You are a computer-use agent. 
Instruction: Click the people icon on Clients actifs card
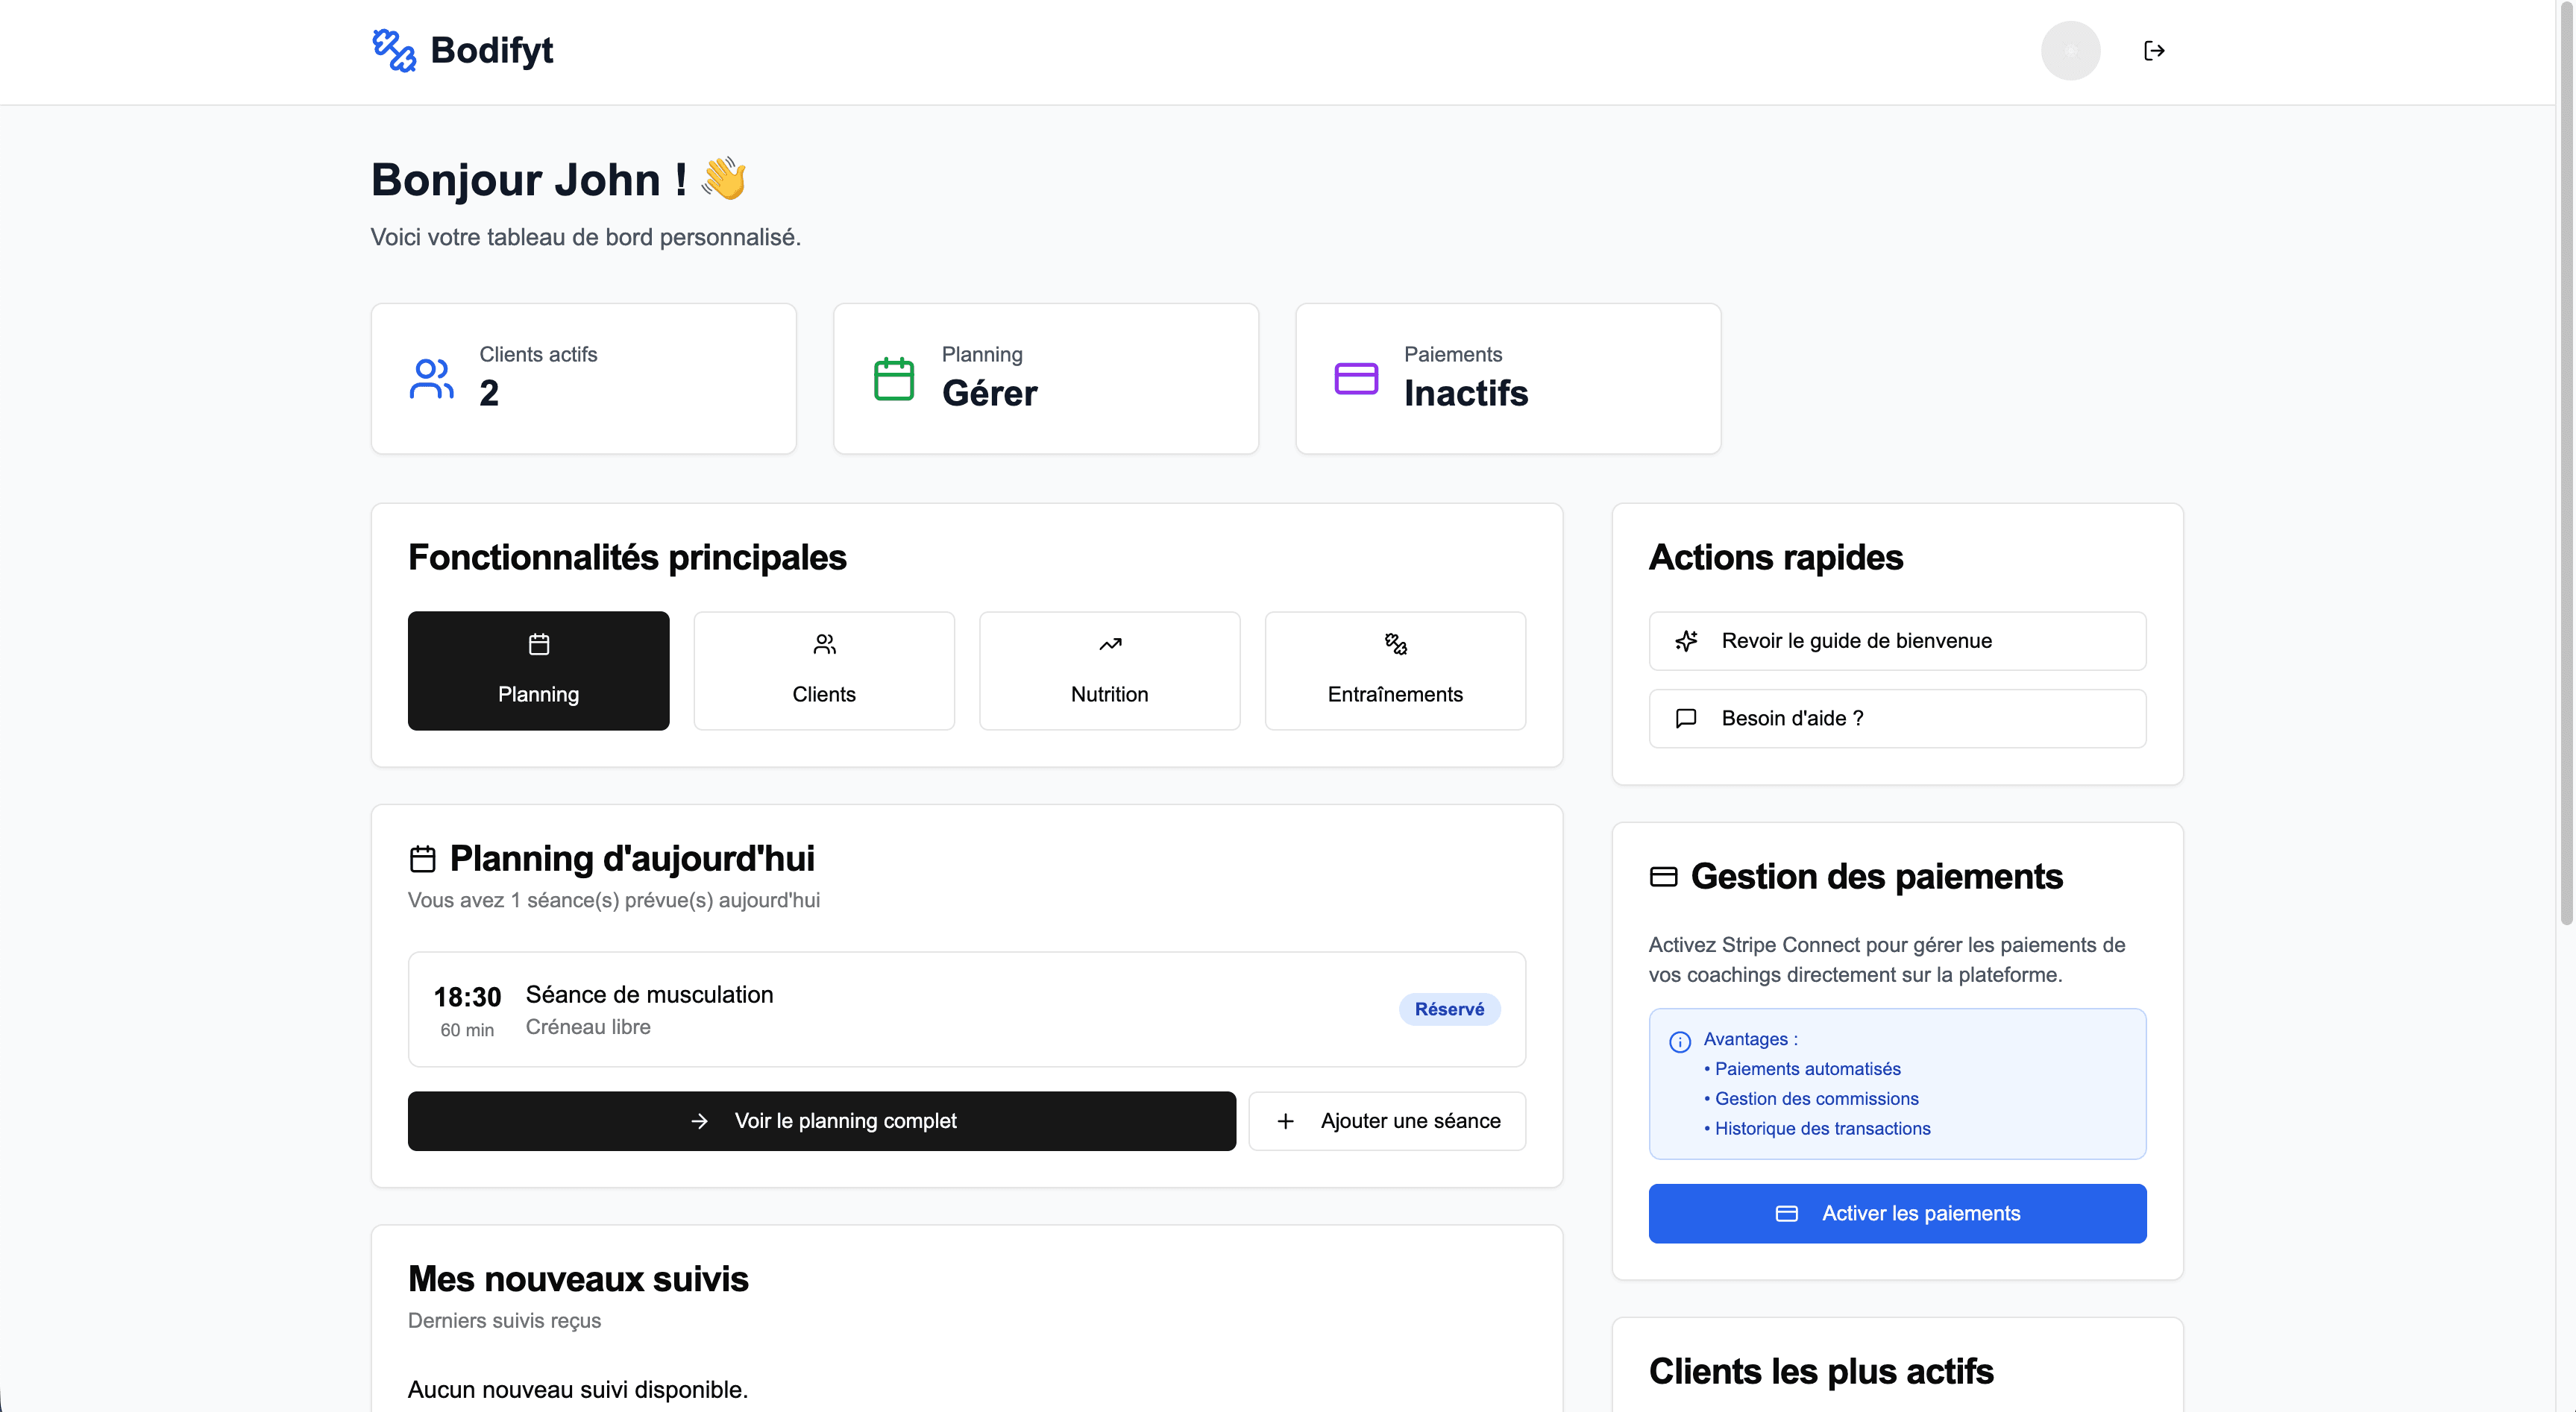tap(431, 379)
